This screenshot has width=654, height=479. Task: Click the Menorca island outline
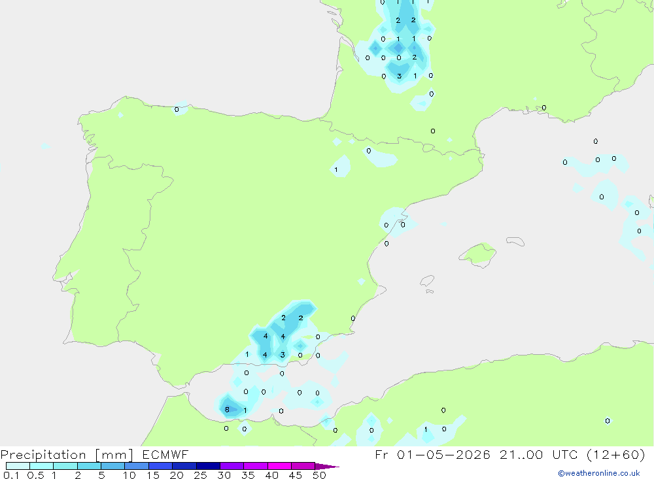(x=515, y=241)
